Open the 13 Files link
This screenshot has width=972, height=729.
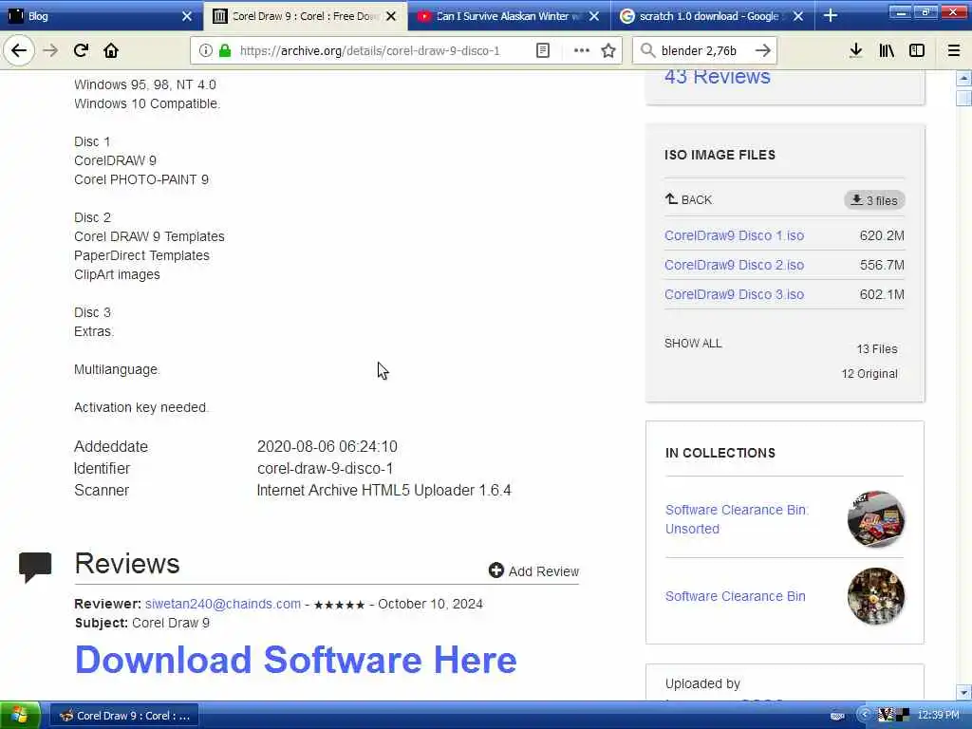tap(876, 349)
